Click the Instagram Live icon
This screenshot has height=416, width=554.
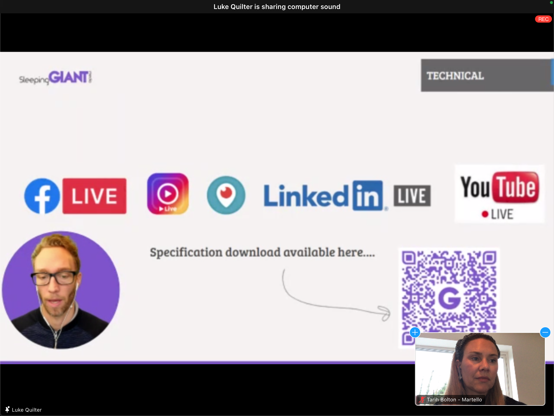(x=168, y=194)
